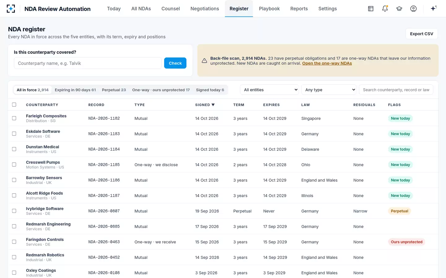Click One-way · we receive type cell

click(x=155, y=242)
